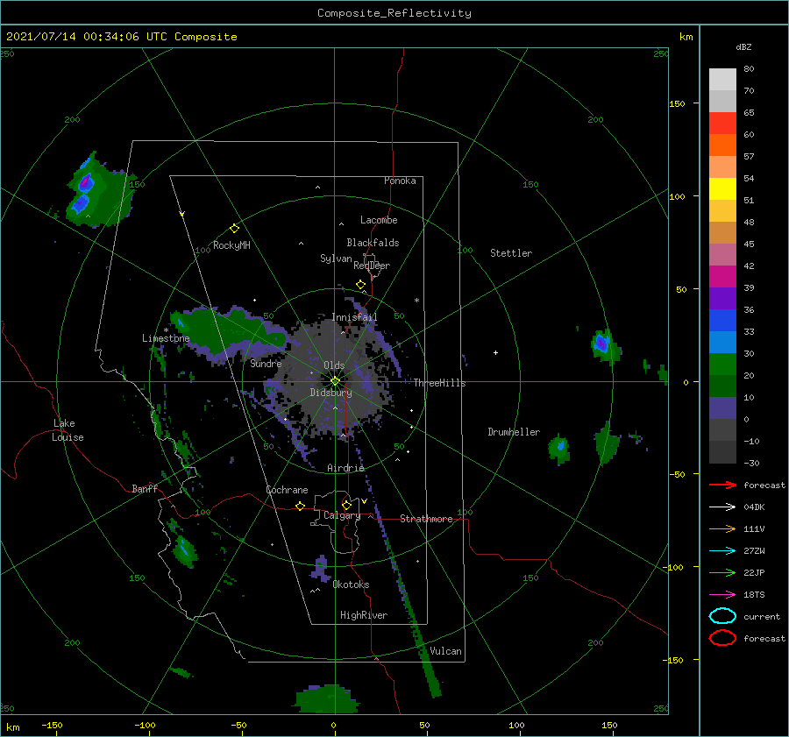Click the white 04DK arrow icon
The height and width of the screenshot is (737, 789).
722,507
